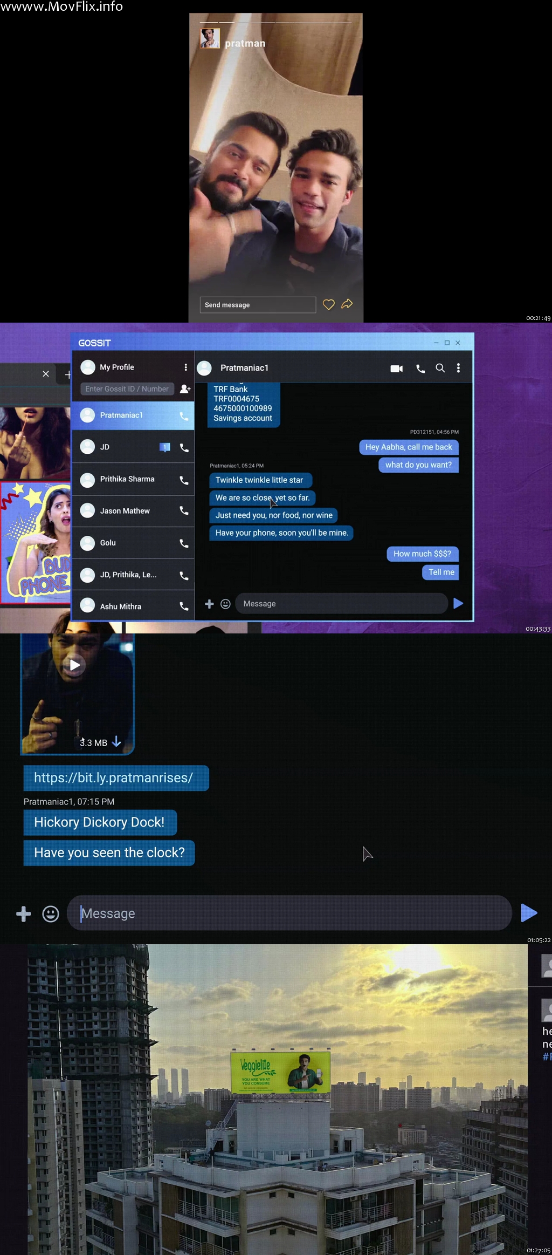Open the Jason Mathew chat
This screenshot has width=552, height=1255.
pos(125,511)
